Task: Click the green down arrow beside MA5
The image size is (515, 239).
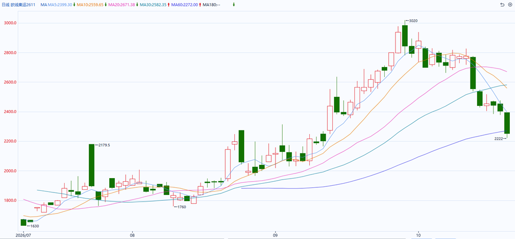Action: point(74,5)
